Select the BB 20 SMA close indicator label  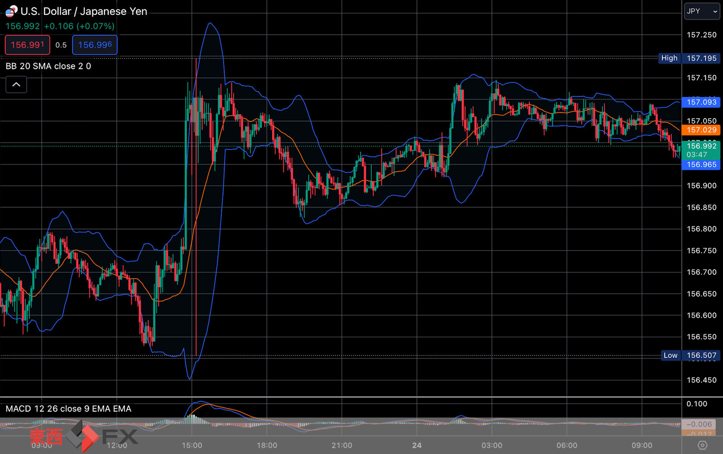pos(48,66)
